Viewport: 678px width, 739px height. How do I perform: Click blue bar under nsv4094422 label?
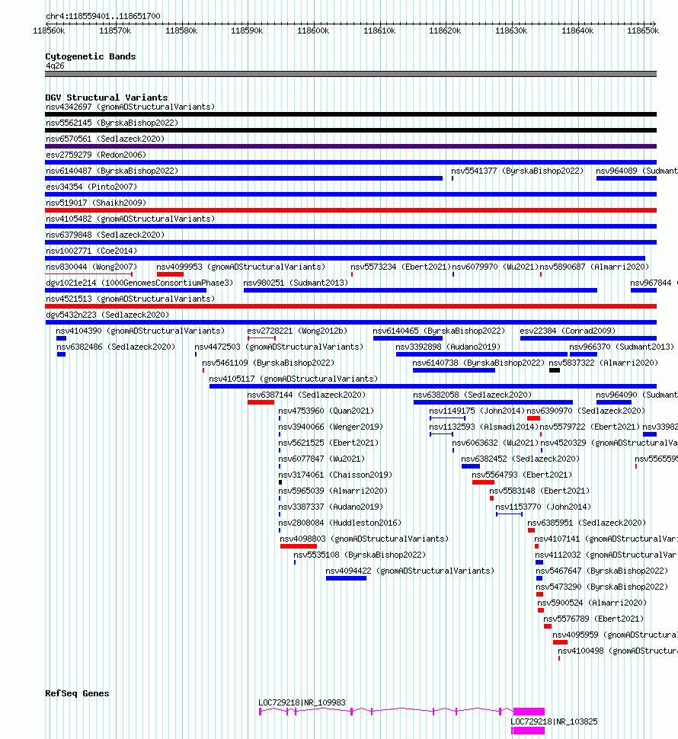point(347,579)
